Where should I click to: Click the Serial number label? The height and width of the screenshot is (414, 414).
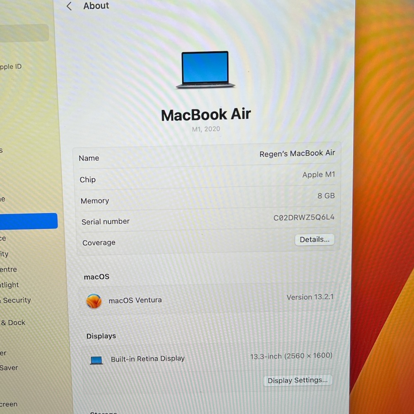pyautogui.click(x=105, y=221)
